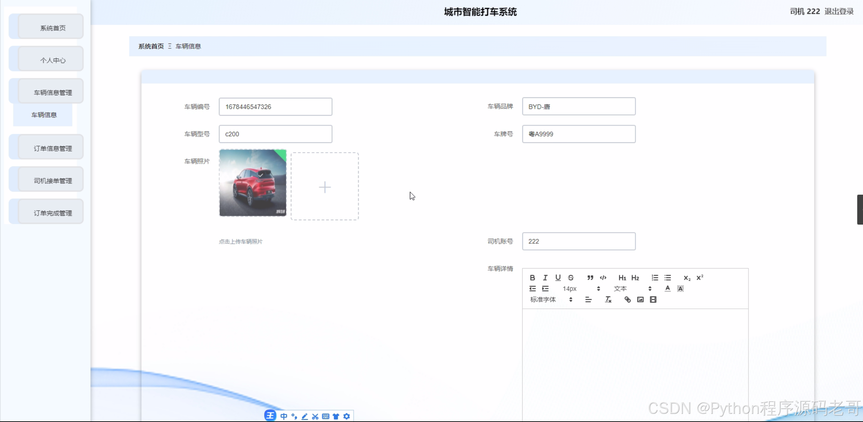This screenshot has height=422, width=863.
Task: Toggle italic text style
Action: point(545,278)
